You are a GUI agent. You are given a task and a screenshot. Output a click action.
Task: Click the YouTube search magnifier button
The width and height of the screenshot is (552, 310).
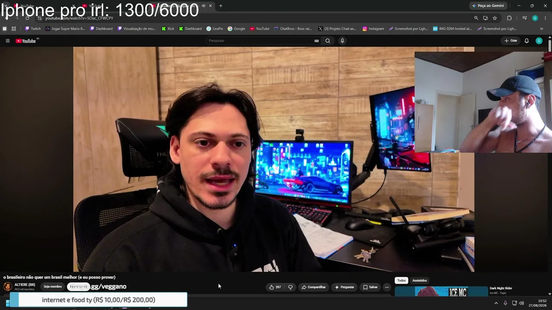328,41
